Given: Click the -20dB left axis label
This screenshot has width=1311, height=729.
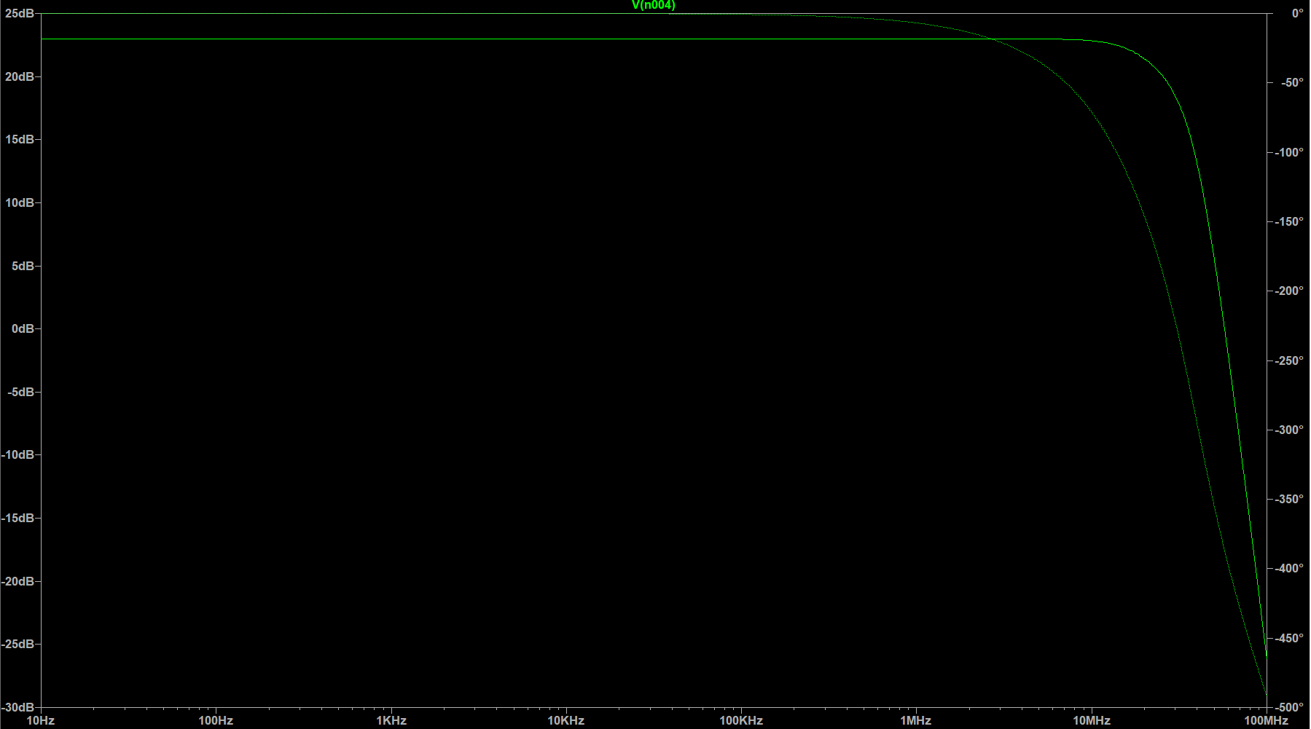Looking at the screenshot, I should 17,581.
